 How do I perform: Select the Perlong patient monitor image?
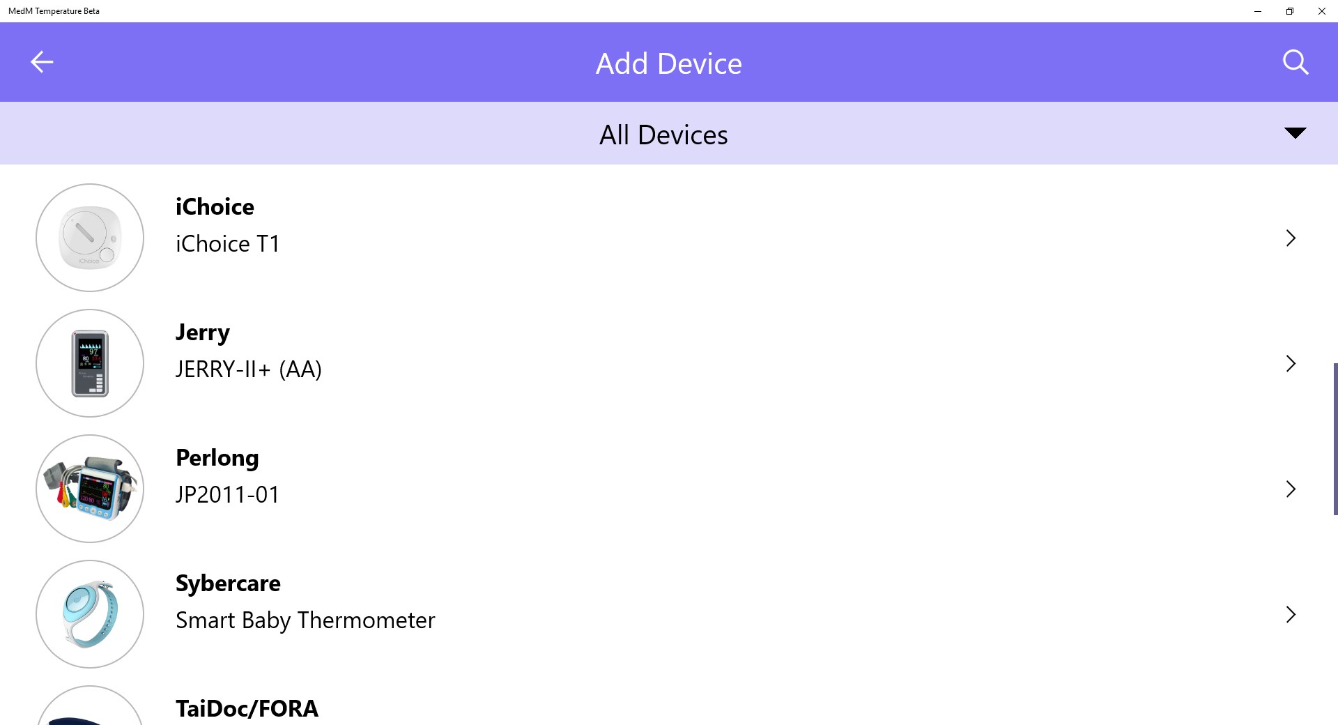(90, 489)
